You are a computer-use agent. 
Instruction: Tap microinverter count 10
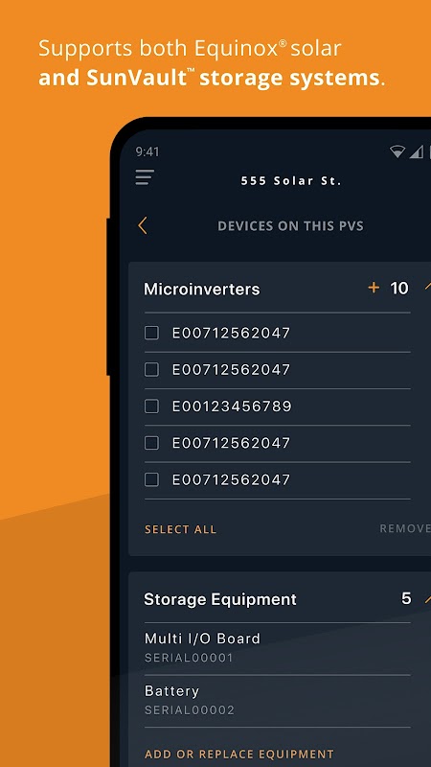click(399, 289)
